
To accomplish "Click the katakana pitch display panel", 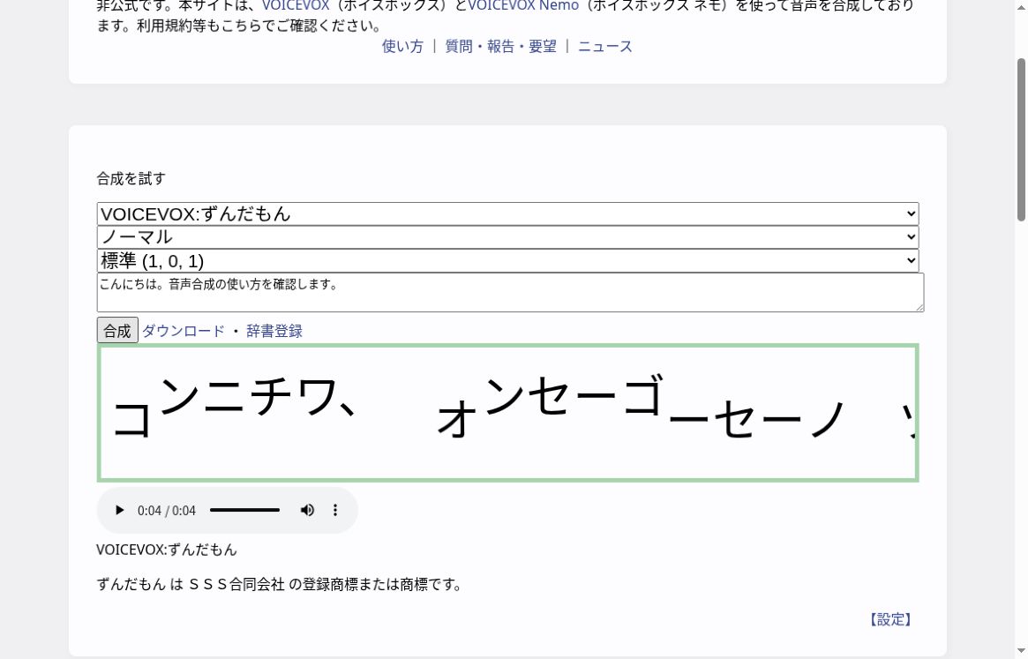I will (x=507, y=413).
